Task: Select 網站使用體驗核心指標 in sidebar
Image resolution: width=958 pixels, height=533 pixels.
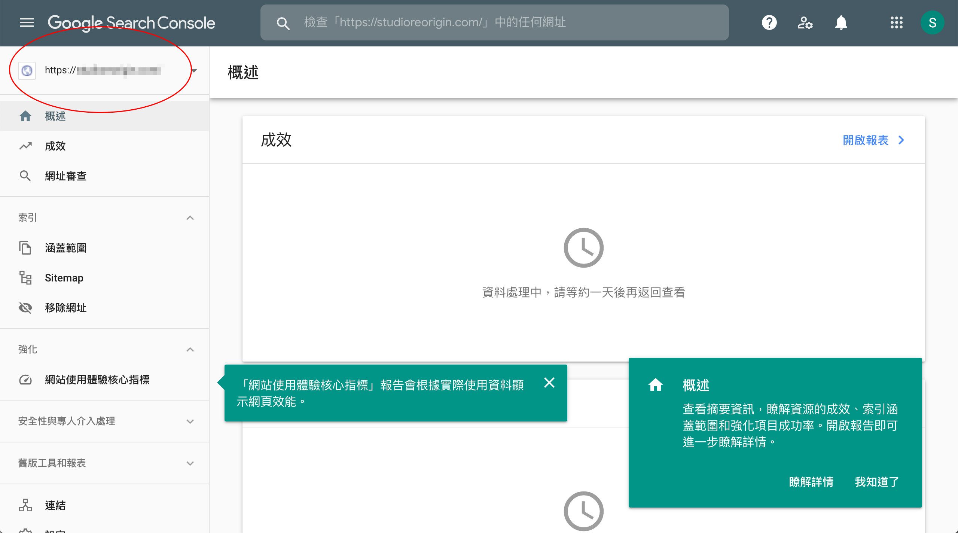Action: pyautogui.click(x=97, y=380)
